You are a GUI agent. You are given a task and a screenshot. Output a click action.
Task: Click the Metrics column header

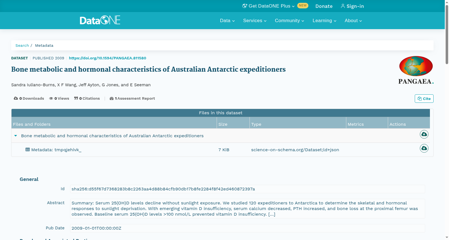coord(367,123)
